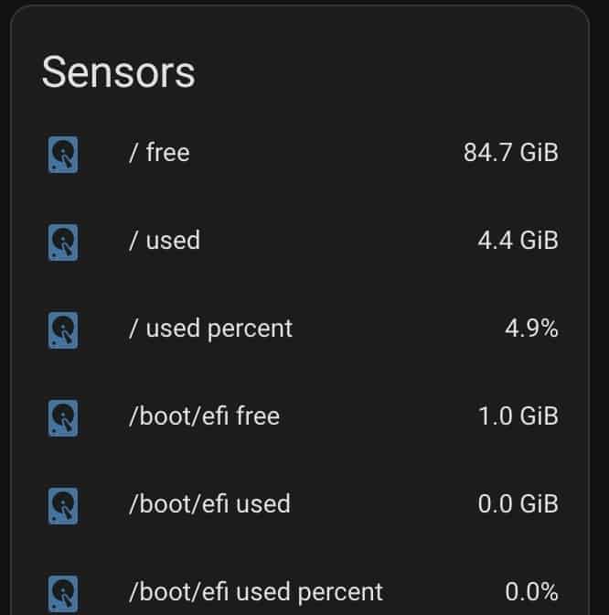This screenshot has height=615, width=609.
Task: Open the /boot/efi used percent label
Action: pyautogui.click(x=256, y=592)
